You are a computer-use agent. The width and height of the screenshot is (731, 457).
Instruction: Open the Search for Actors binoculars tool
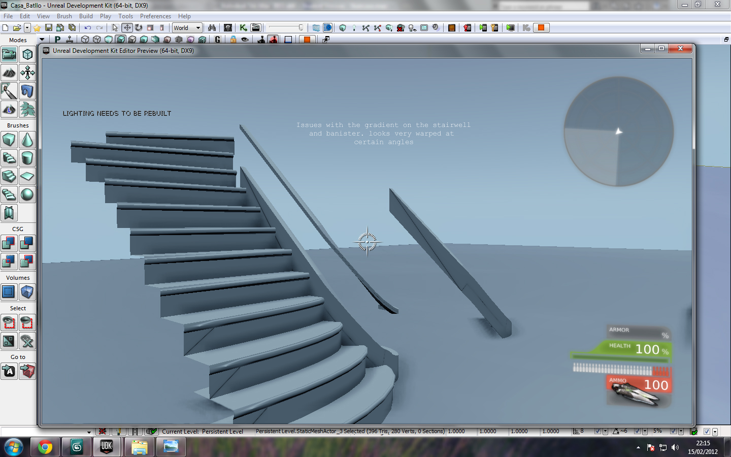point(213,28)
